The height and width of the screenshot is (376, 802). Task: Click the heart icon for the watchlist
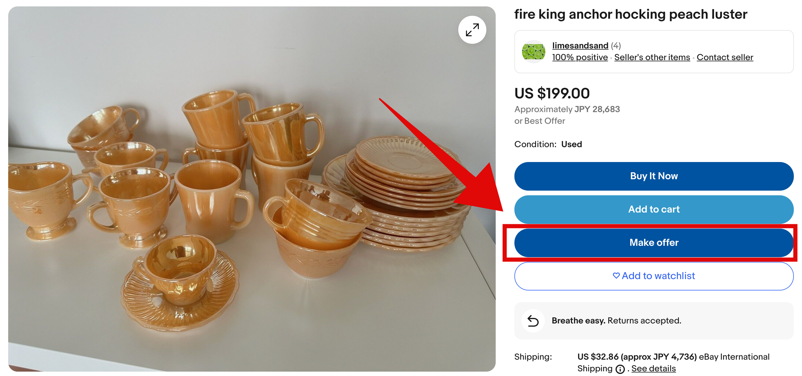click(x=616, y=276)
